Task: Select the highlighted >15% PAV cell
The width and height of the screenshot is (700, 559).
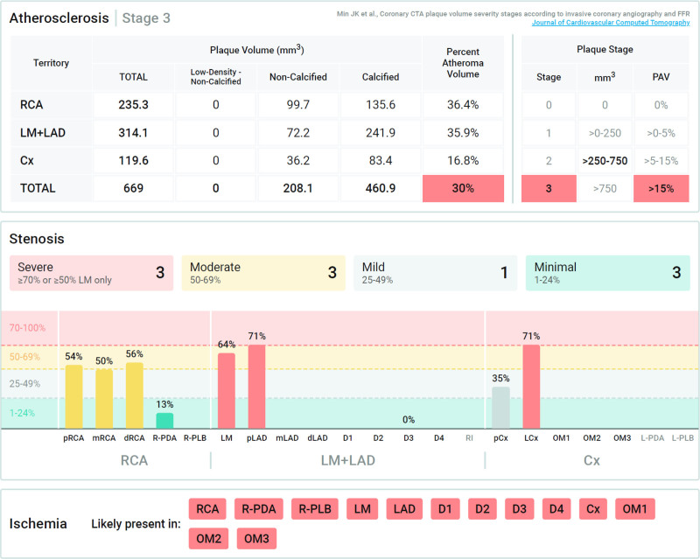Action: point(661,188)
